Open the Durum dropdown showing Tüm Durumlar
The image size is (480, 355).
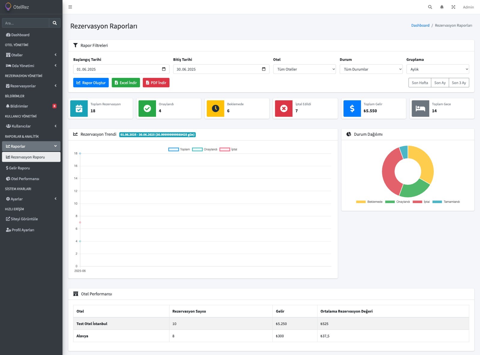371,69
